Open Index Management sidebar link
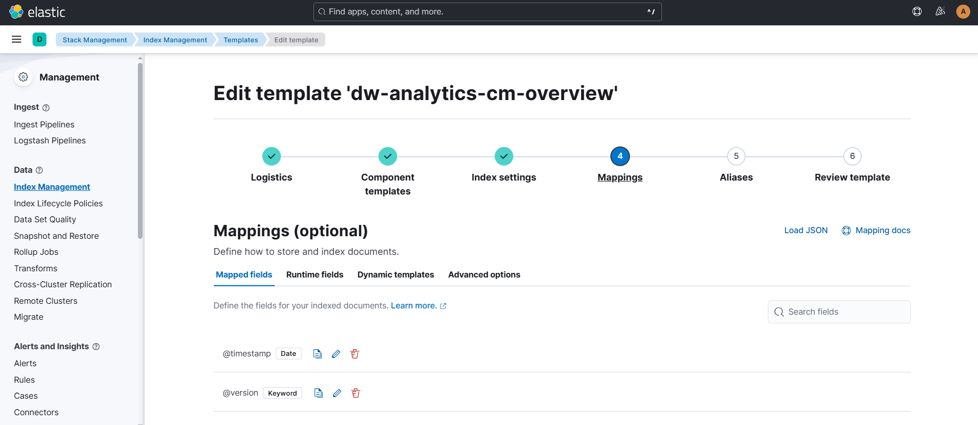 [52, 187]
